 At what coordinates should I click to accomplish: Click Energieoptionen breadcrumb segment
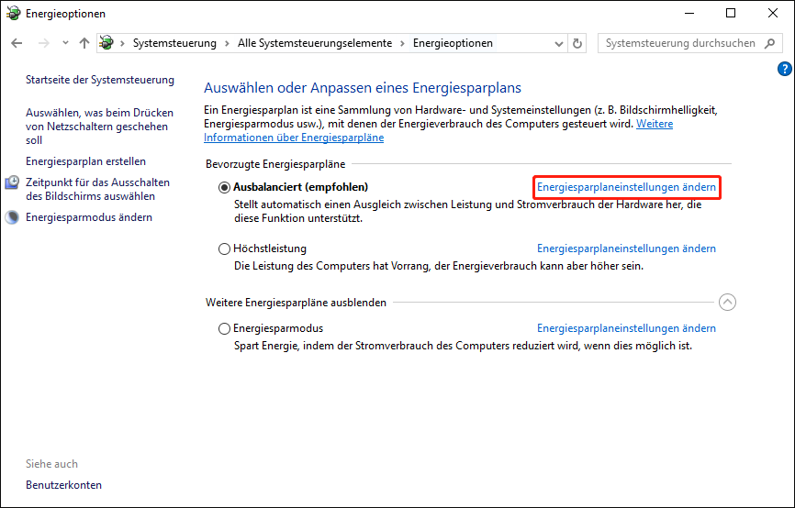point(453,43)
